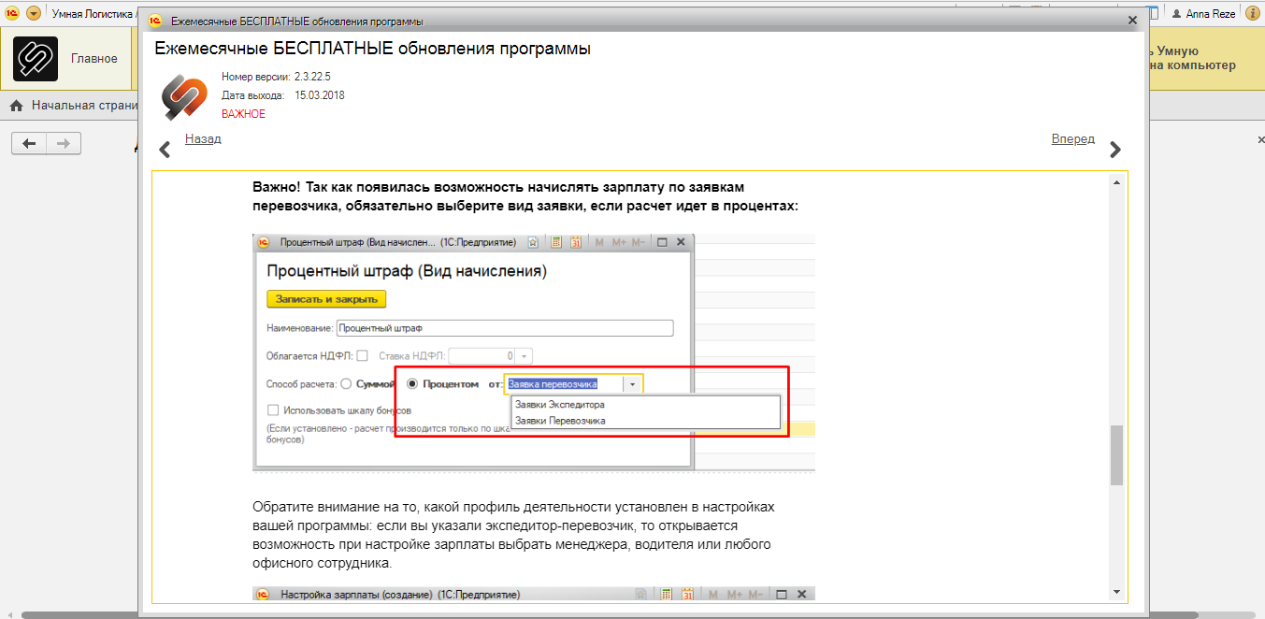Choose Заявки Экспедитора from the dropdown list
This screenshot has height=619, width=1265.
pos(560,405)
